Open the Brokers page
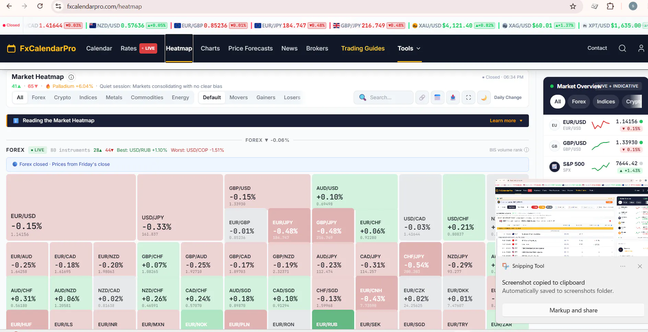 (317, 48)
